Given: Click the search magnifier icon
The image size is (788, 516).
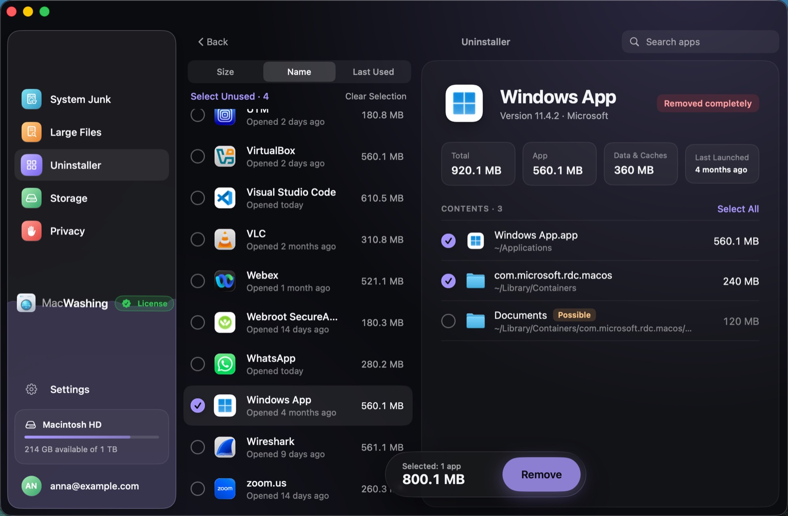Looking at the screenshot, I should tap(634, 42).
